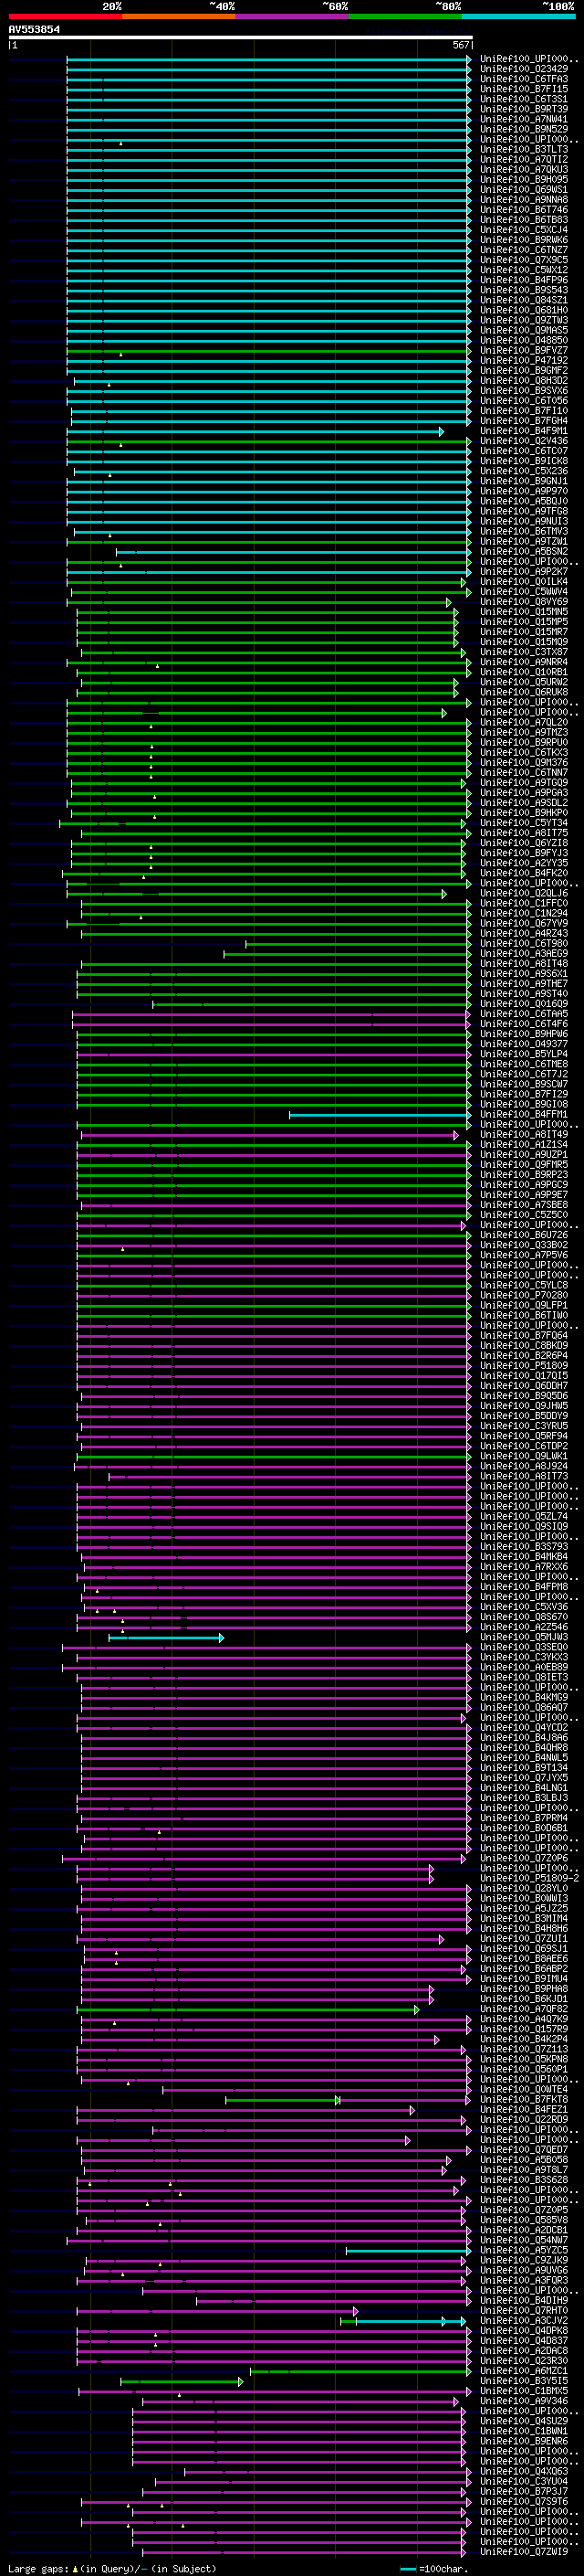The width and height of the screenshot is (584, 2576).
Task: Select UniRef100_Q4XQ63 hit
Action: (x=523, y=2472)
